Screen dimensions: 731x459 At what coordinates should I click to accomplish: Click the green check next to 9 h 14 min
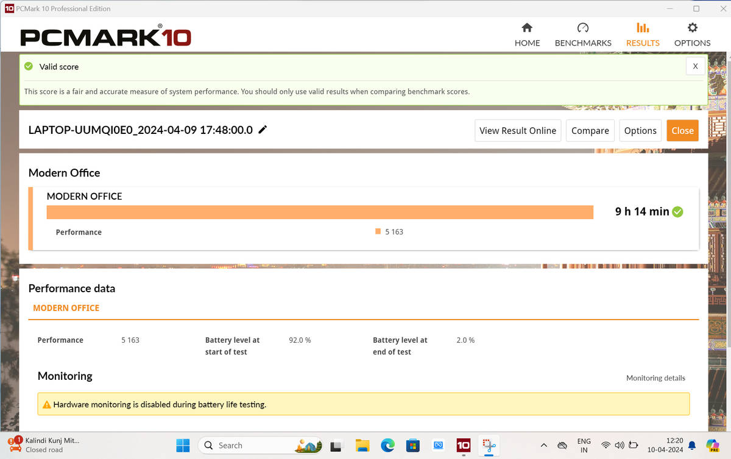(x=677, y=212)
